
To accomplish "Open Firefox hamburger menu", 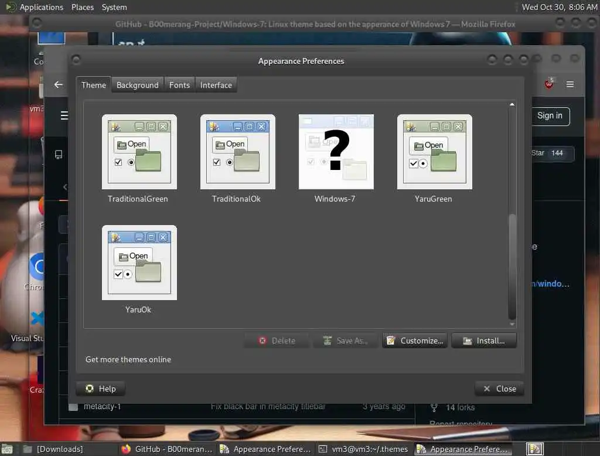I will (x=570, y=84).
